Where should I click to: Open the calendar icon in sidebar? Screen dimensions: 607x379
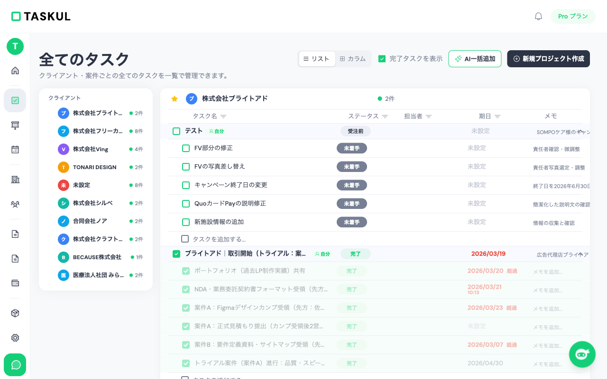pos(15,149)
